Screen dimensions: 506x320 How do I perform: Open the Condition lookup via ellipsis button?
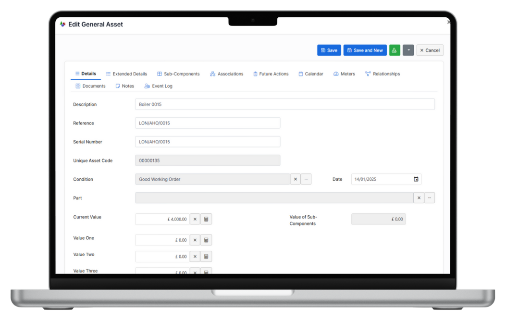pos(306,179)
